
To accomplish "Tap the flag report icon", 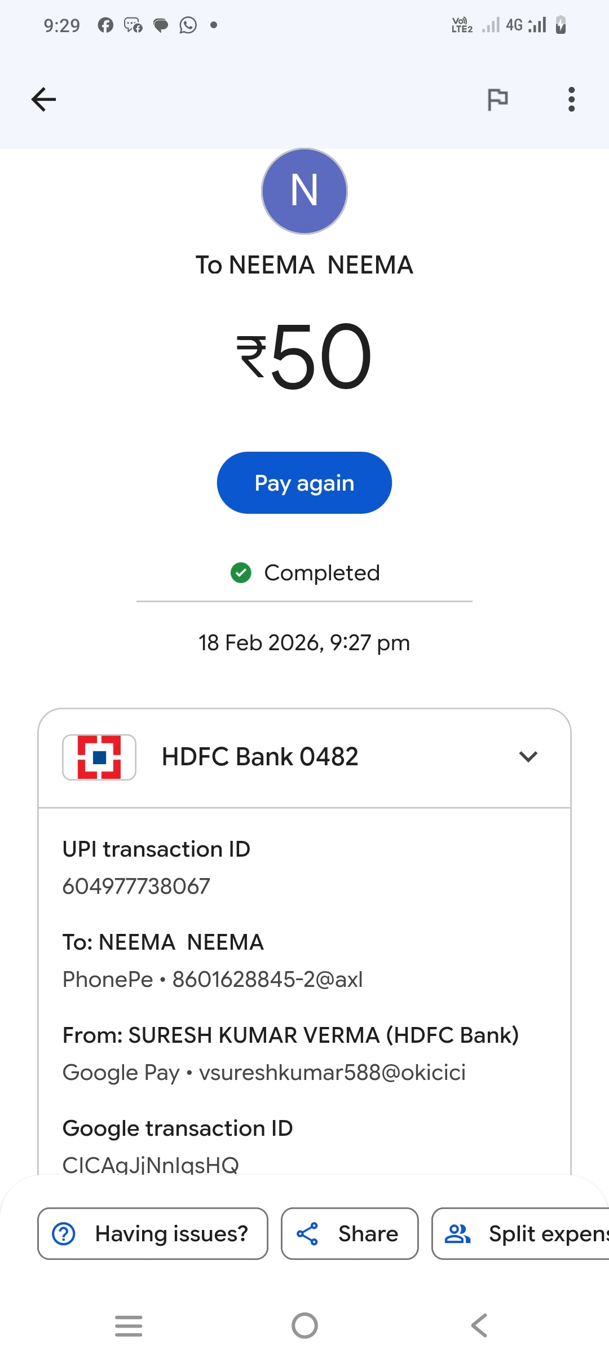I will [497, 100].
